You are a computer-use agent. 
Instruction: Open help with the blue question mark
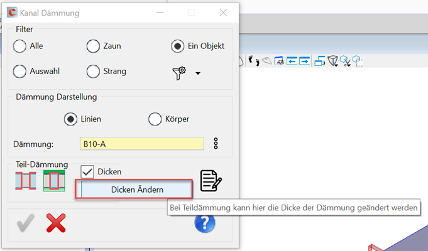click(205, 223)
